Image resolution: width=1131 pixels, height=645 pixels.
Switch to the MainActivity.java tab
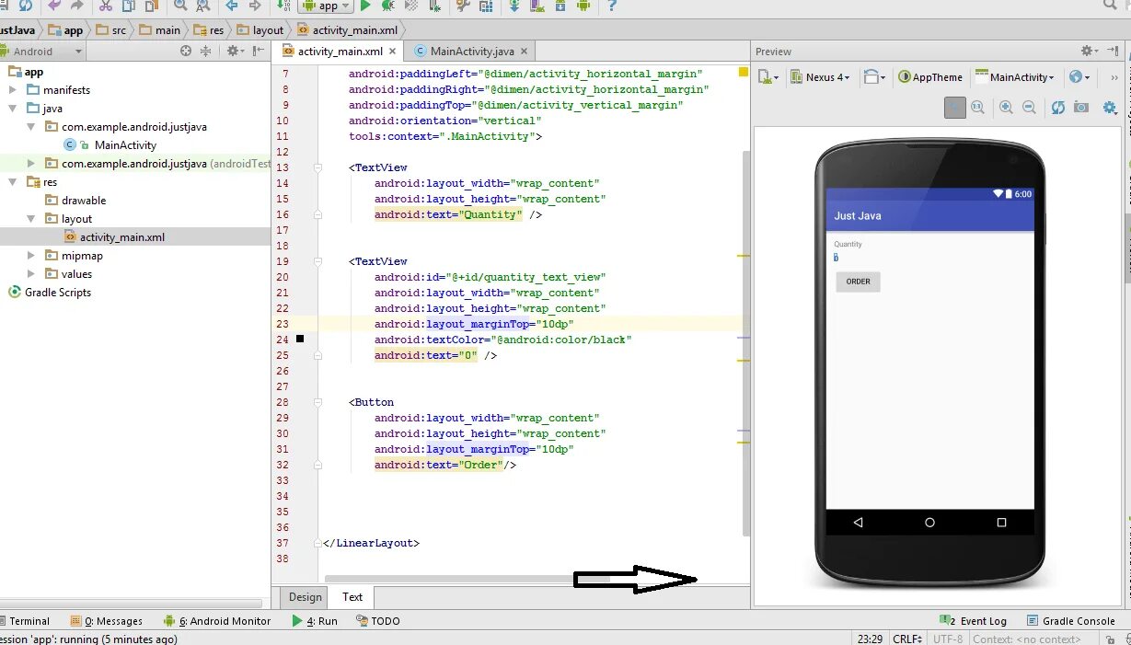(x=467, y=52)
